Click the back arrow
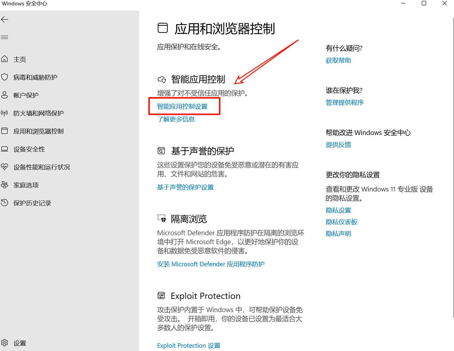 (4, 19)
